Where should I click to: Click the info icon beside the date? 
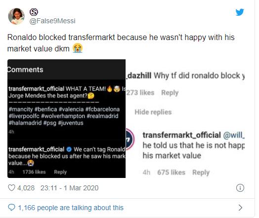tap(240, 188)
